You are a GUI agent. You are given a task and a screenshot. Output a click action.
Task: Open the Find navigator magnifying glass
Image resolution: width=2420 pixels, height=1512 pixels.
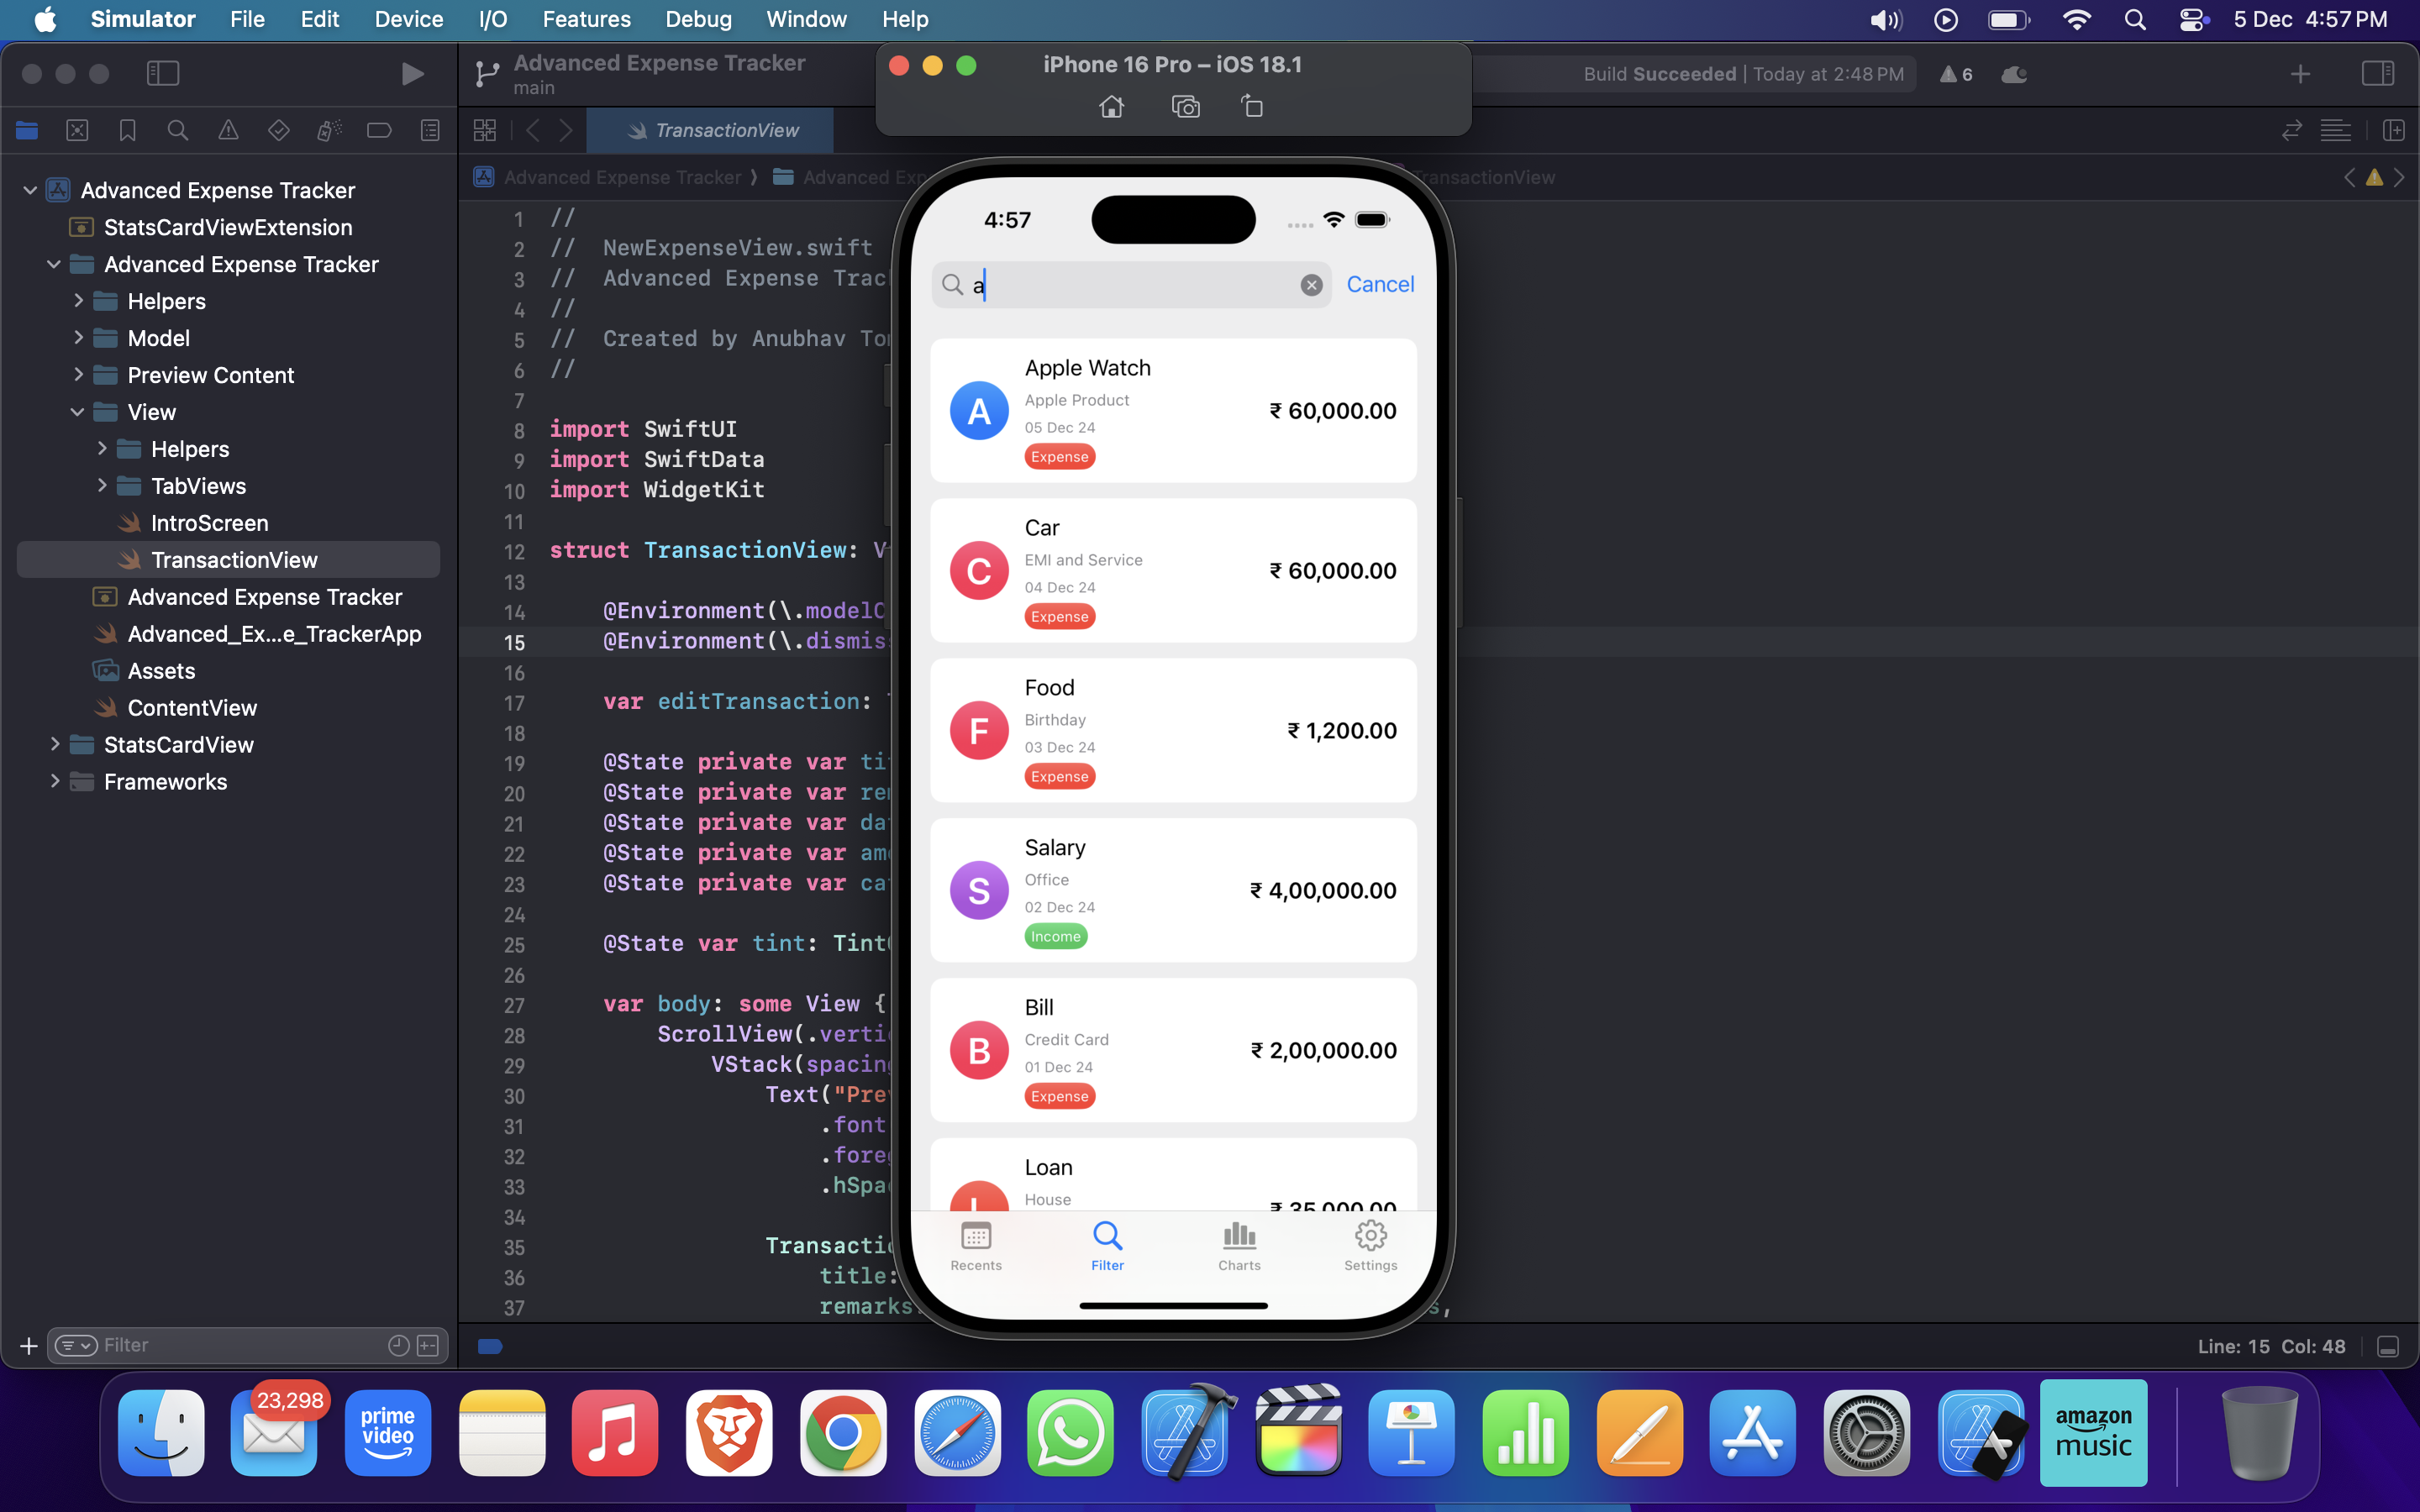(x=178, y=130)
